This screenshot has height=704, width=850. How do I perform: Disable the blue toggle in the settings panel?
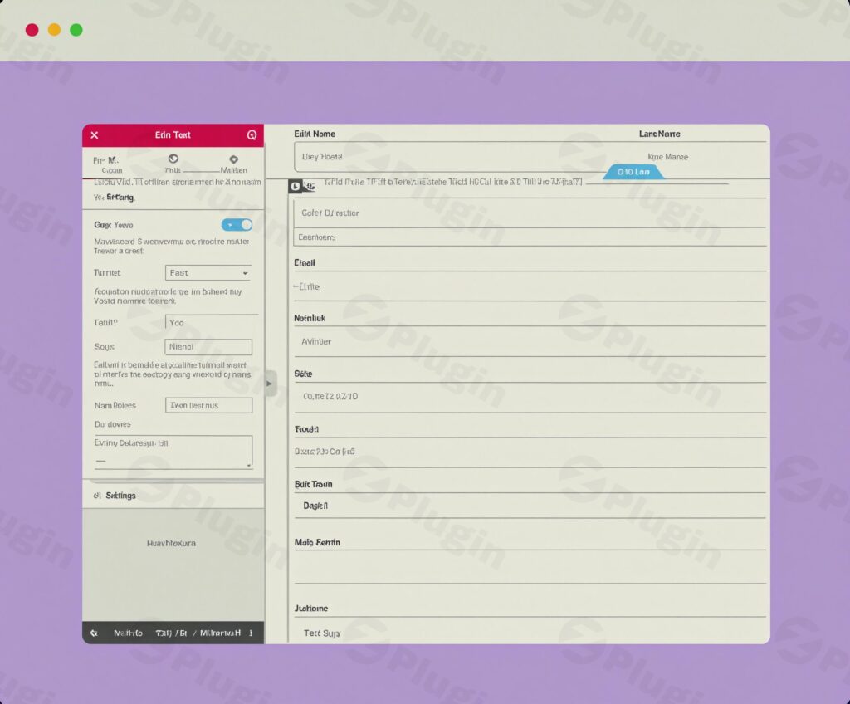click(x=237, y=224)
